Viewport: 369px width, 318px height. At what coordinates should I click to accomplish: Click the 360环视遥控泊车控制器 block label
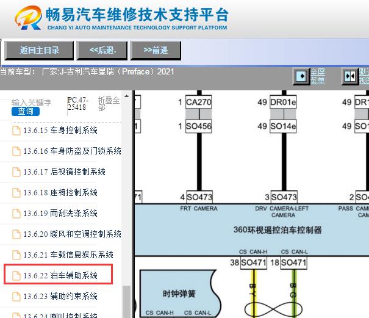pyautogui.click(x=278, y=229)
